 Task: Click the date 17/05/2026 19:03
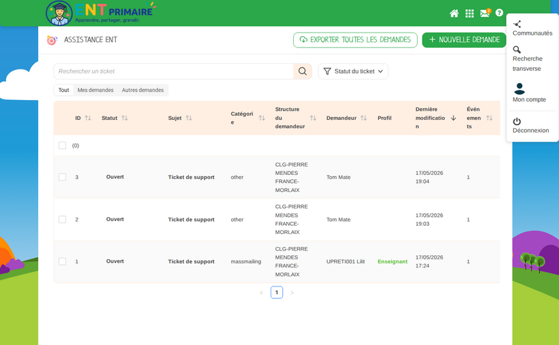(429, 219)
